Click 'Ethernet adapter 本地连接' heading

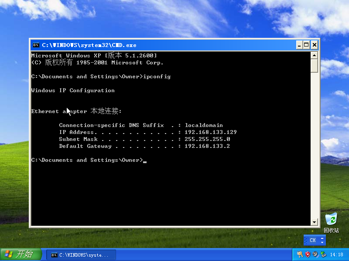[x=76, y=111]
